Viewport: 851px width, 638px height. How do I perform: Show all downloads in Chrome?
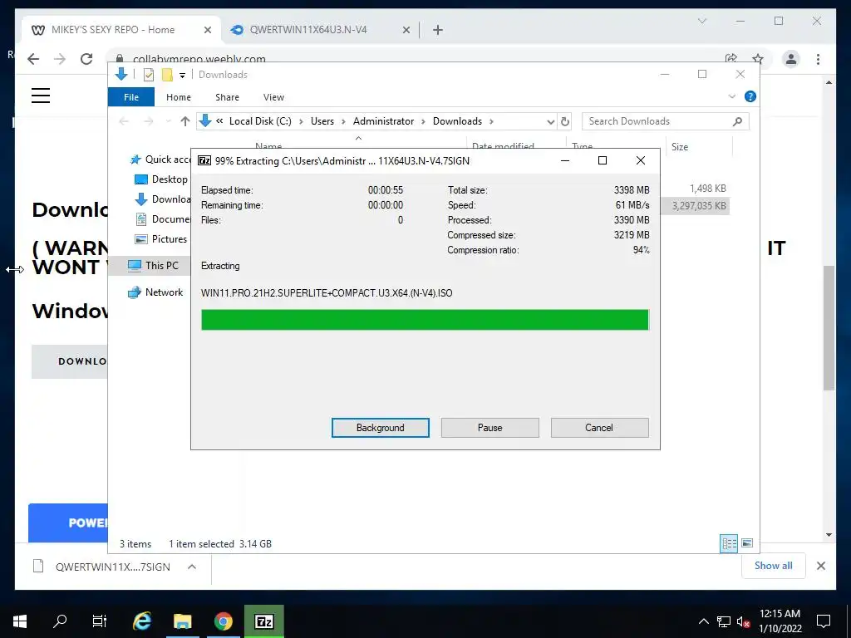(774, 566)
